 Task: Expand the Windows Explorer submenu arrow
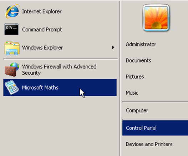click(x=113, y=47)
